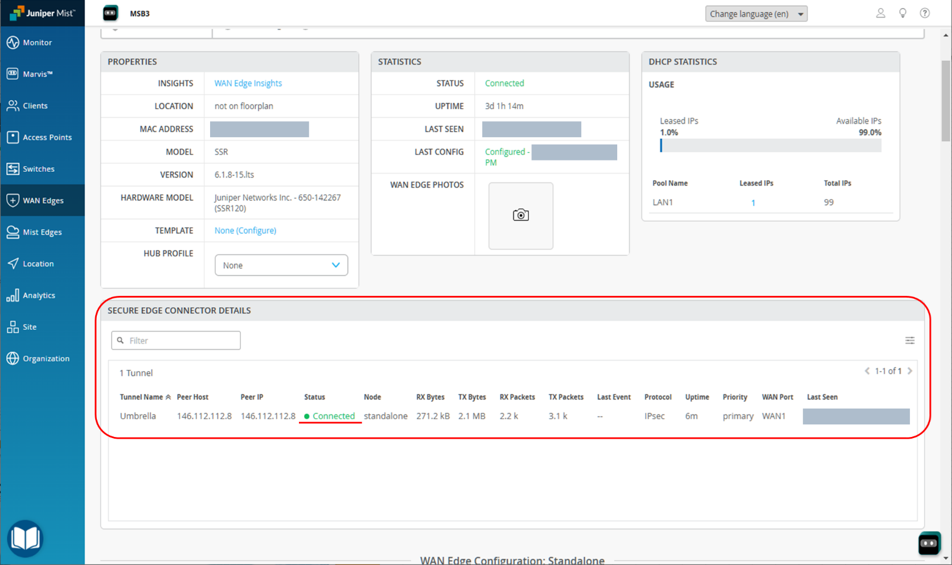Click the page vertical scrollbar
The width and height of the screenshot is (952, 565).
pyautogui.click(x=946, y=101)
